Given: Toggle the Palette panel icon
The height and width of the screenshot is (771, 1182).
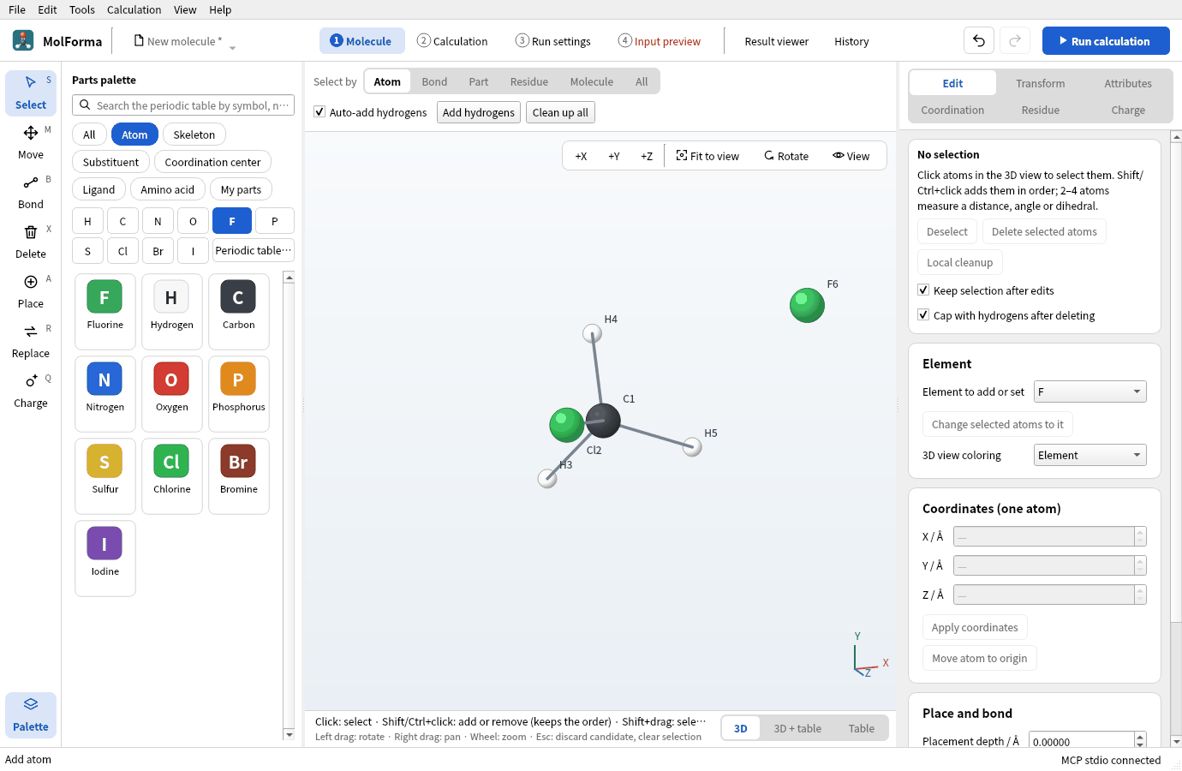Looking at the screenshot, I should click(31, 704).
